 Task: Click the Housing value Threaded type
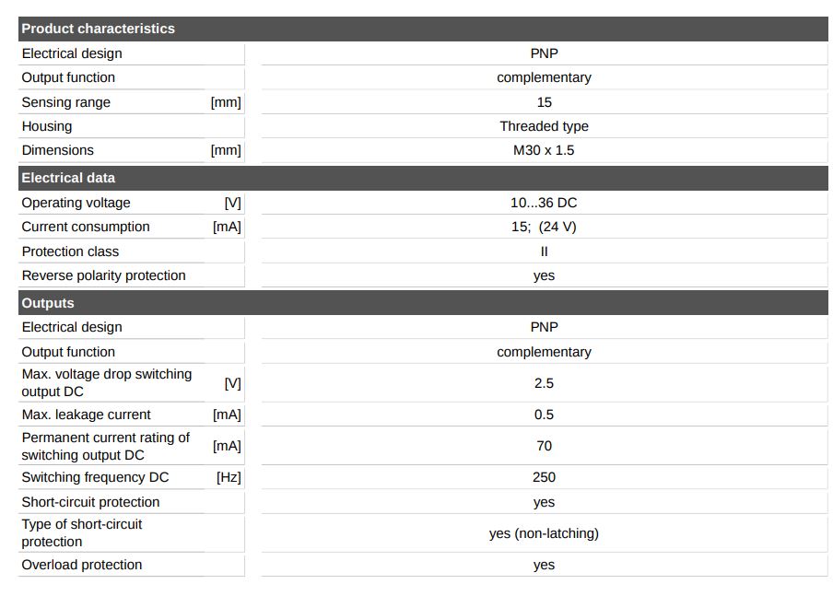544,126
